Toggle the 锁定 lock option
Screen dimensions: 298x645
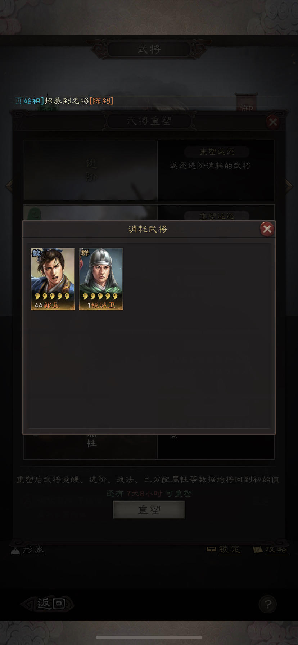(x=224, y=549)
